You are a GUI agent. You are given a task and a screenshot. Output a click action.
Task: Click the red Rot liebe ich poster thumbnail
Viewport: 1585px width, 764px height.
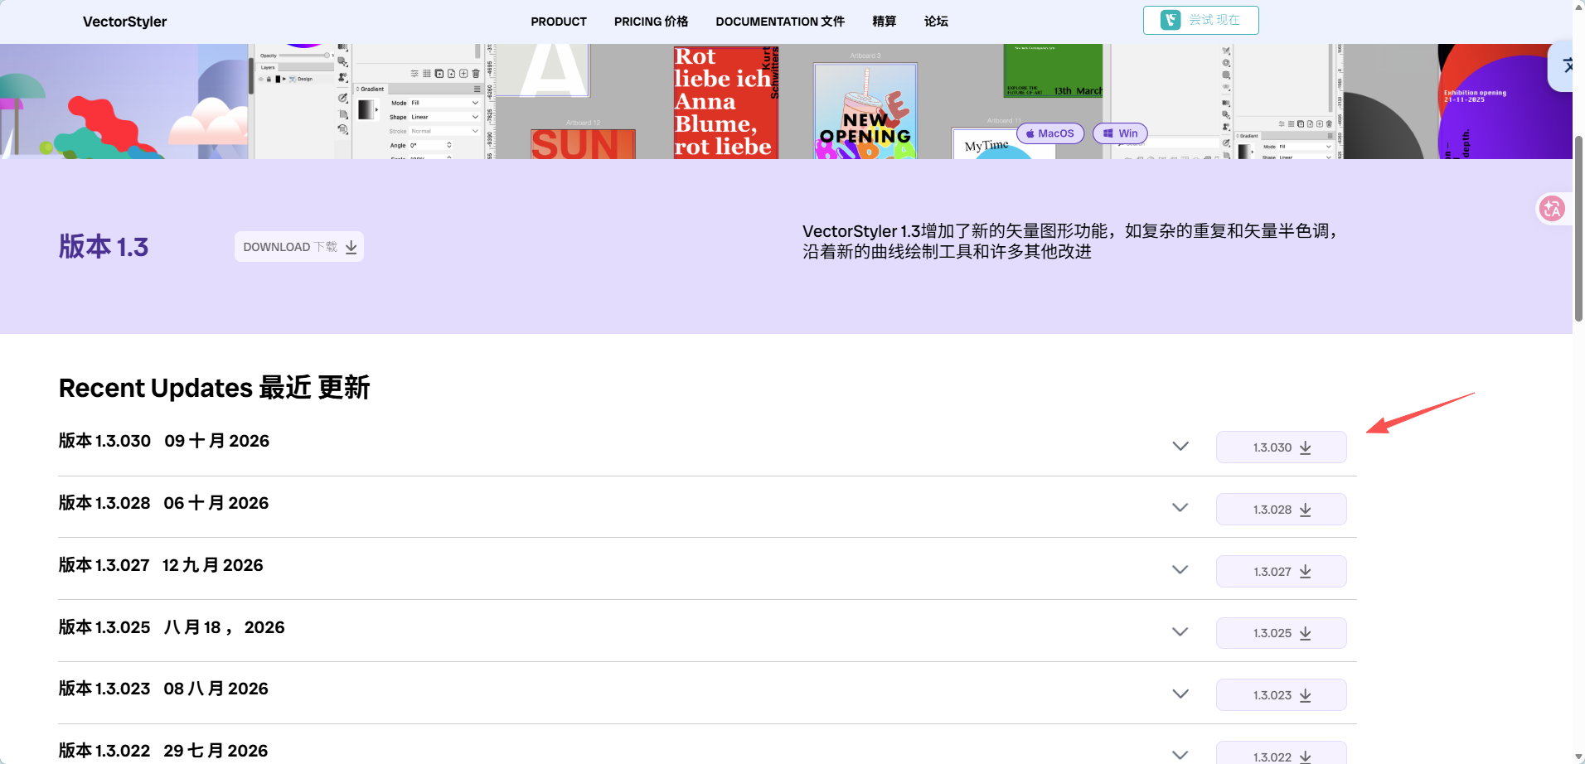point(726,102)
